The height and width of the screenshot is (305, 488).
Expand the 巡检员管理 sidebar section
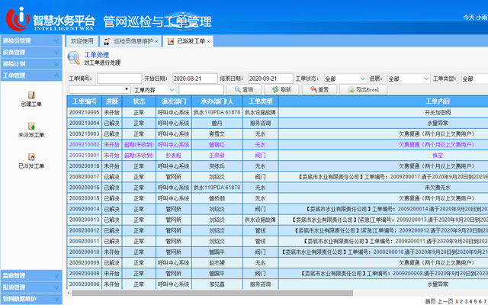point(30,40)
